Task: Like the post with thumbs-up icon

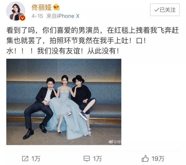Action: (145, 158)
